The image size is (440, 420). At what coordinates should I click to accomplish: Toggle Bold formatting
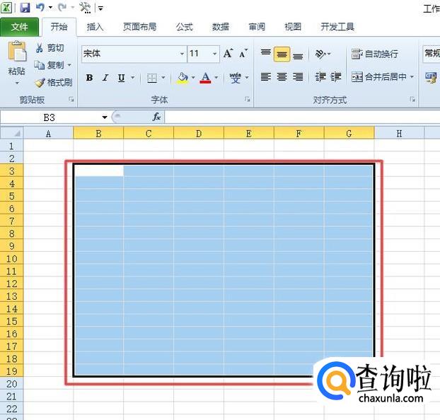pos(89,78)
